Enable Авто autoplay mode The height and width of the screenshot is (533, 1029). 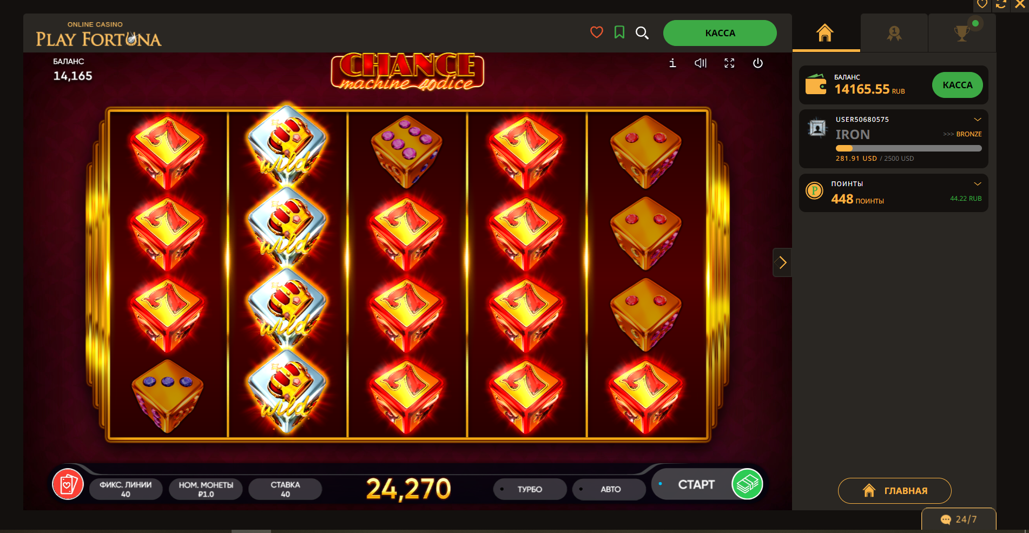click(x=609, y=489)
